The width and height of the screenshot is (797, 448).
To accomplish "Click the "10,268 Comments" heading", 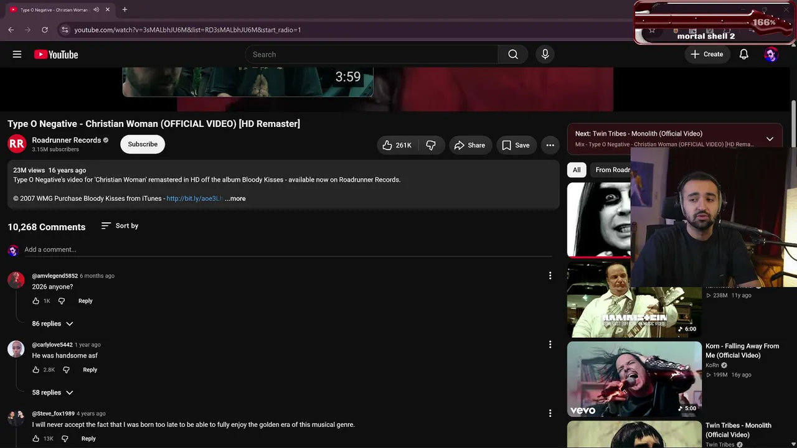I will pyautogui.click(x=47, y=227).
